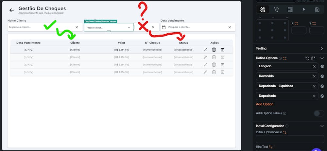Click the Cliente column header
The width and height of the screenshot is (327, 151).
click(75, 43)
